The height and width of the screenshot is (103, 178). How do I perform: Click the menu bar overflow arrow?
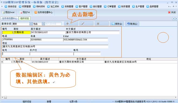(169, 6)
